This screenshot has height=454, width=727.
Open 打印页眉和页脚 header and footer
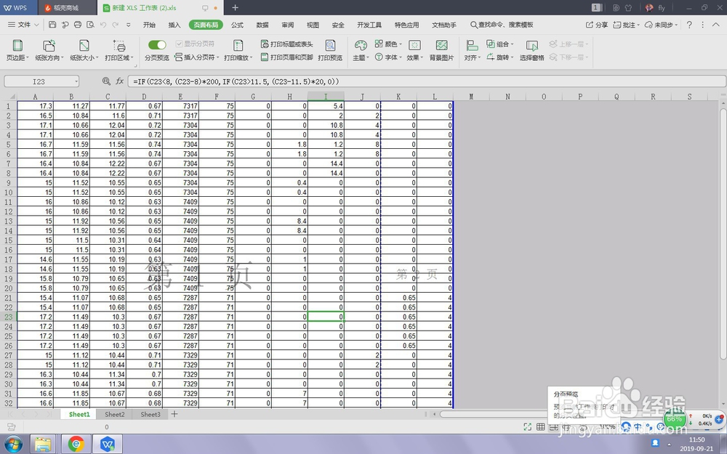(x=287, y=57)
